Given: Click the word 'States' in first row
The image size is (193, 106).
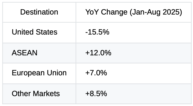Looking at the screenshot, I should (47, 32).
